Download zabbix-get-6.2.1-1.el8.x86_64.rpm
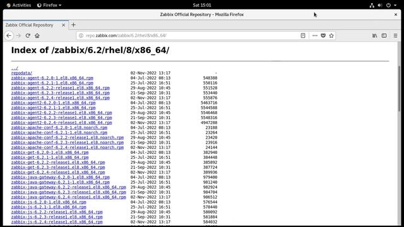This screenshot has height=227, width=404. click(x=50, y=157)
